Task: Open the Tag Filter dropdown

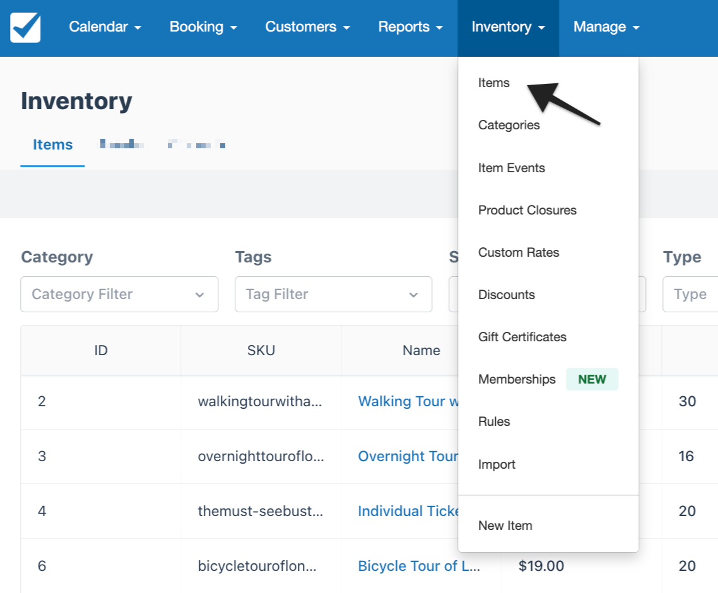Action: [x=333, y=294]
